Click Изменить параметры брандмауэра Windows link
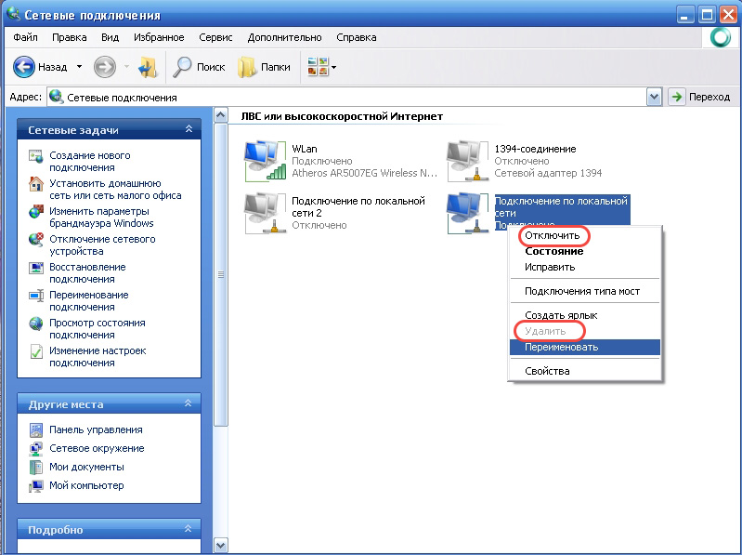 click(101, 218)
